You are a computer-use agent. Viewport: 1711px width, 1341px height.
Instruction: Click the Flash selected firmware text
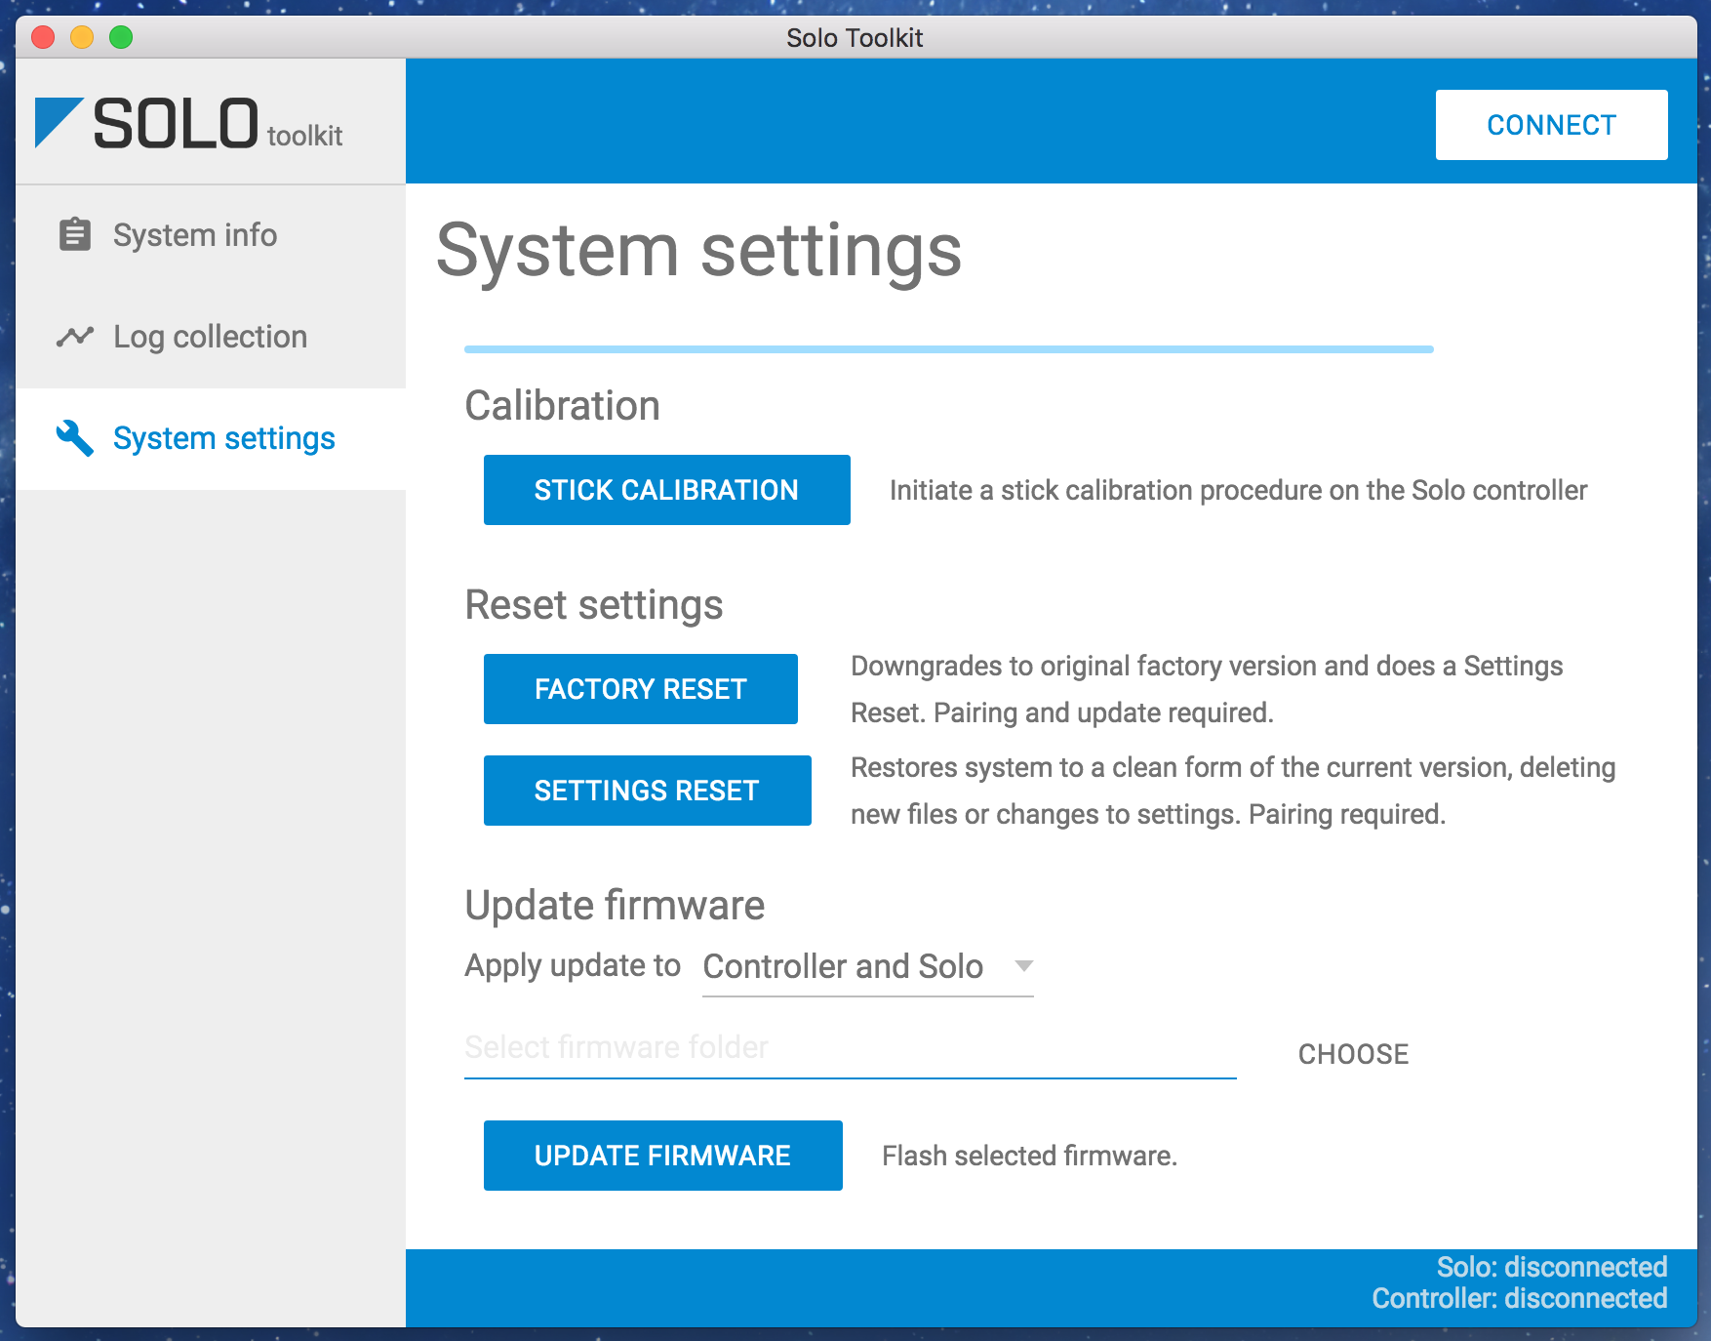(1029, 1156)
